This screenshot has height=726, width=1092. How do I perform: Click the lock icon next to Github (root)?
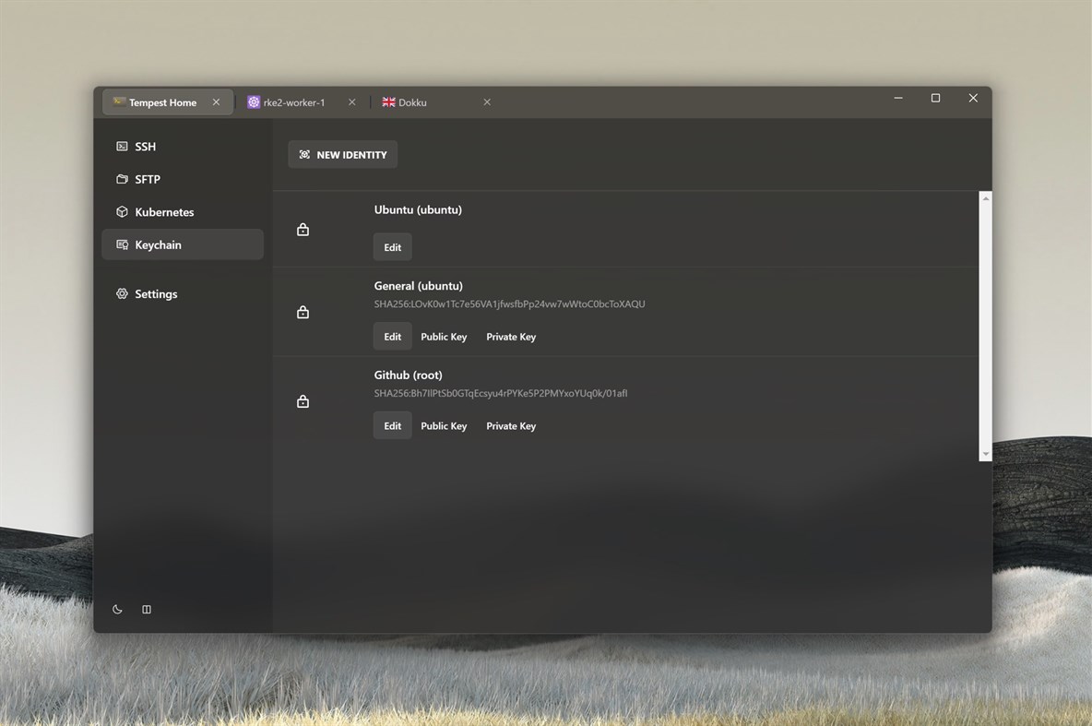coord(303,401)
